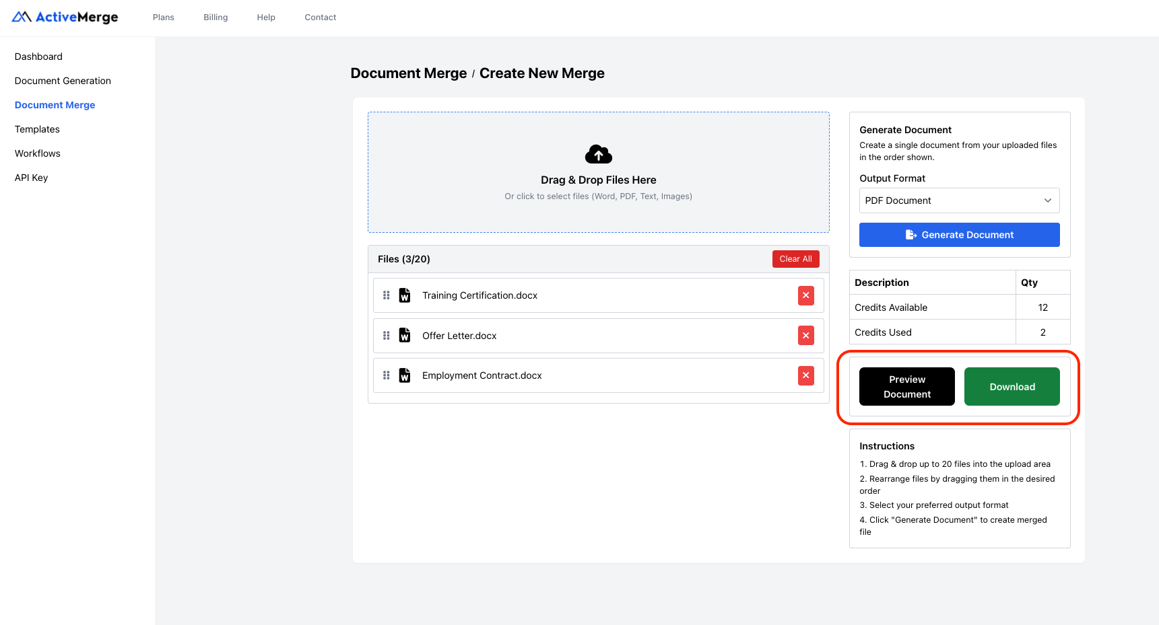Screen dimensions: 1159x625
Task: Navigate to Templates in the sidebar
Action: point(36,129)
